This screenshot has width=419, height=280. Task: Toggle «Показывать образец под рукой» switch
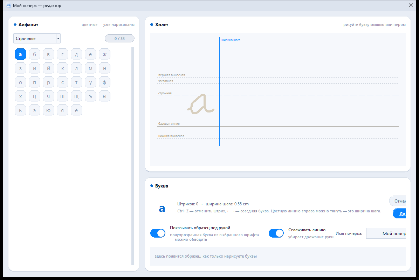click(x=158, y=233)
